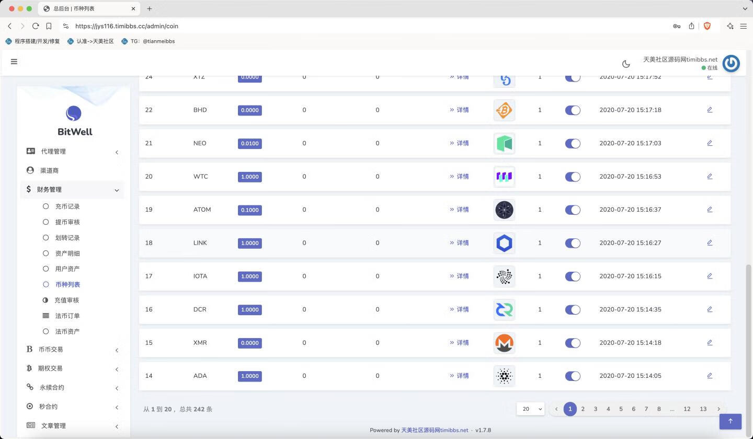Click the dollar icon beside 财务管理
The width and height of the screenshot is (753, 439).
[29, 189]
